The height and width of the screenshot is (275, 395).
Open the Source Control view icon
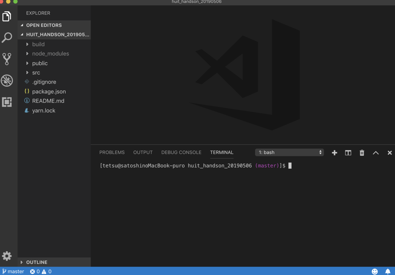[x=7, y=59]
